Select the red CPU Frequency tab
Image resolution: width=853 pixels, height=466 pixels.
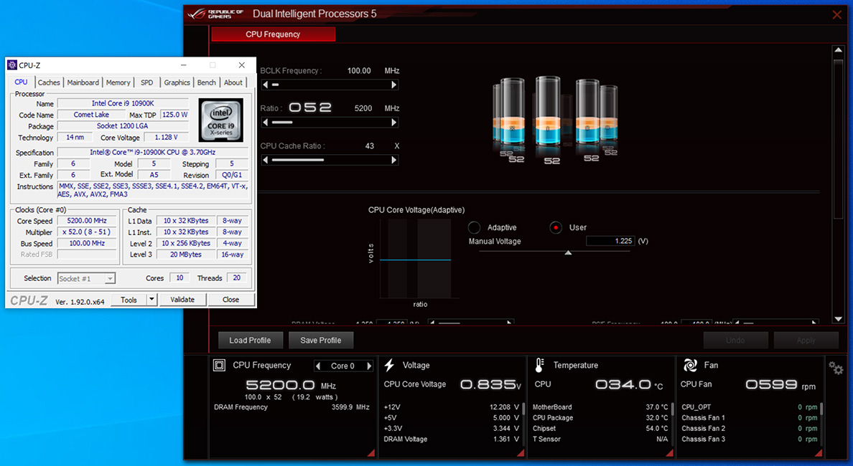273,34
